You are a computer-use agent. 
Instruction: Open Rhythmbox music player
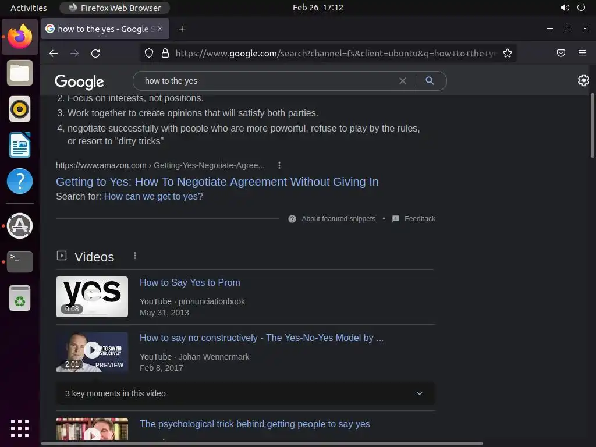click(x=20, y=109)
